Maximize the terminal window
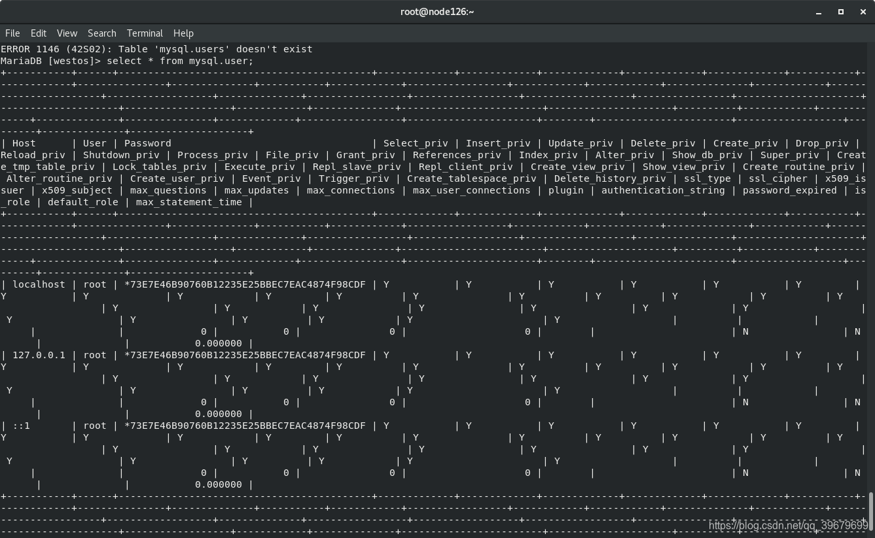Viewport: 875px width, 538px height. click(x=841, y=12)
